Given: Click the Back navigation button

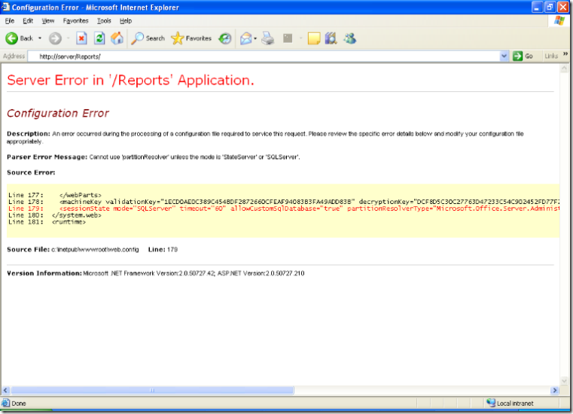Looking at the screenshot, I should (20, 38).
